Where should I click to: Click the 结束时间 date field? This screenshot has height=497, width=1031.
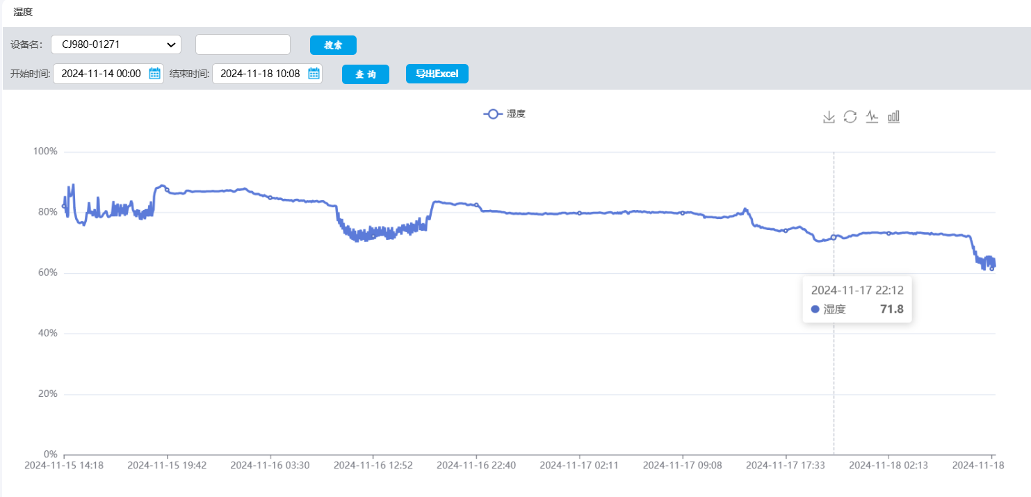(x=260, y=74)
